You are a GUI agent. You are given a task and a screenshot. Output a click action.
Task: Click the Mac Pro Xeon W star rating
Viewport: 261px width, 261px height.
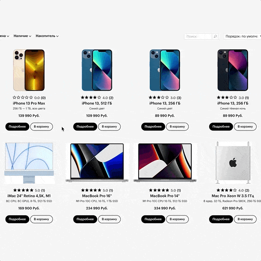pyautogui.click(x=233, y=190)
